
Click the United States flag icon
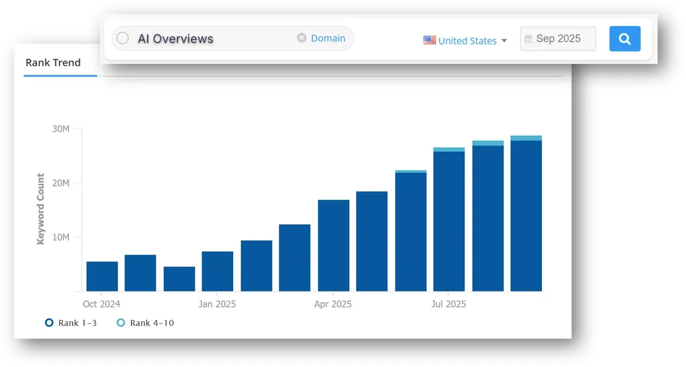click(x=429, y=41)
